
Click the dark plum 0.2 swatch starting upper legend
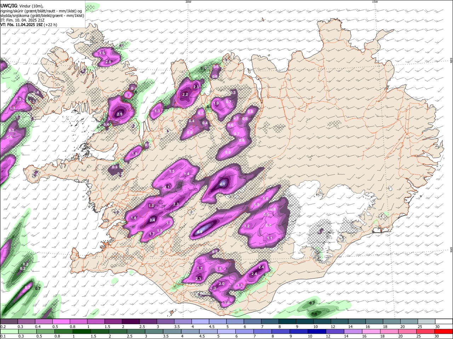click(9, 322)
